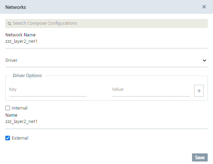213x164 pixels.
Task: Click the Network Name label
Action: [x=21, y=35]
